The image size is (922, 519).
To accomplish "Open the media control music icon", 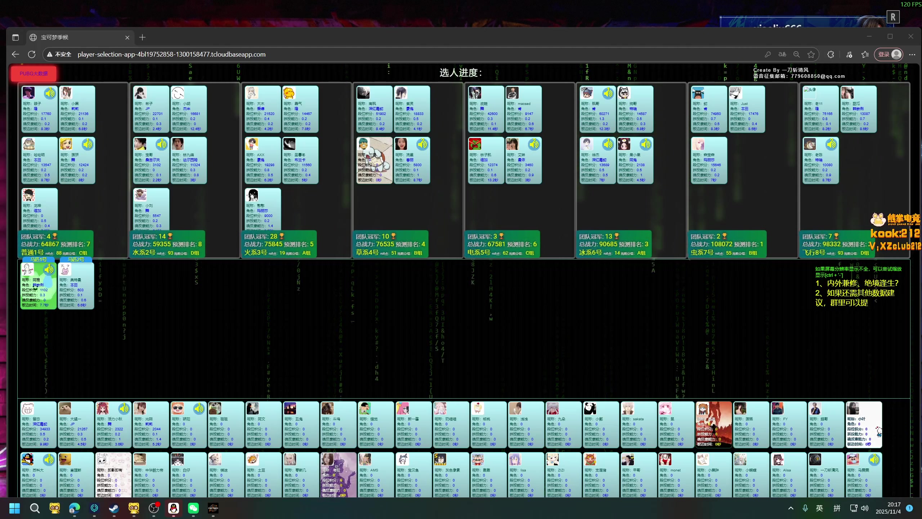I will (x=849, y=54).
